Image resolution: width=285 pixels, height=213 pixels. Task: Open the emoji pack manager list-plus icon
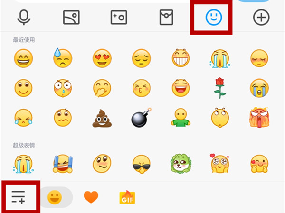(x=18, y=197)
